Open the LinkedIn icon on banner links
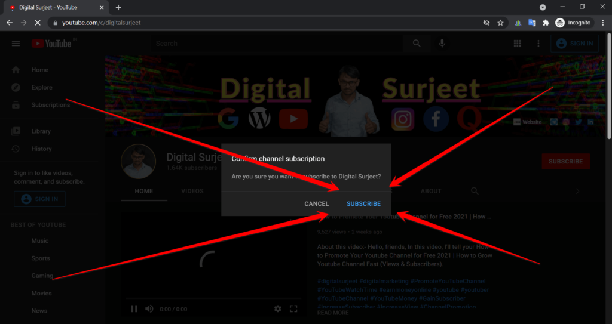 point(590,122)
